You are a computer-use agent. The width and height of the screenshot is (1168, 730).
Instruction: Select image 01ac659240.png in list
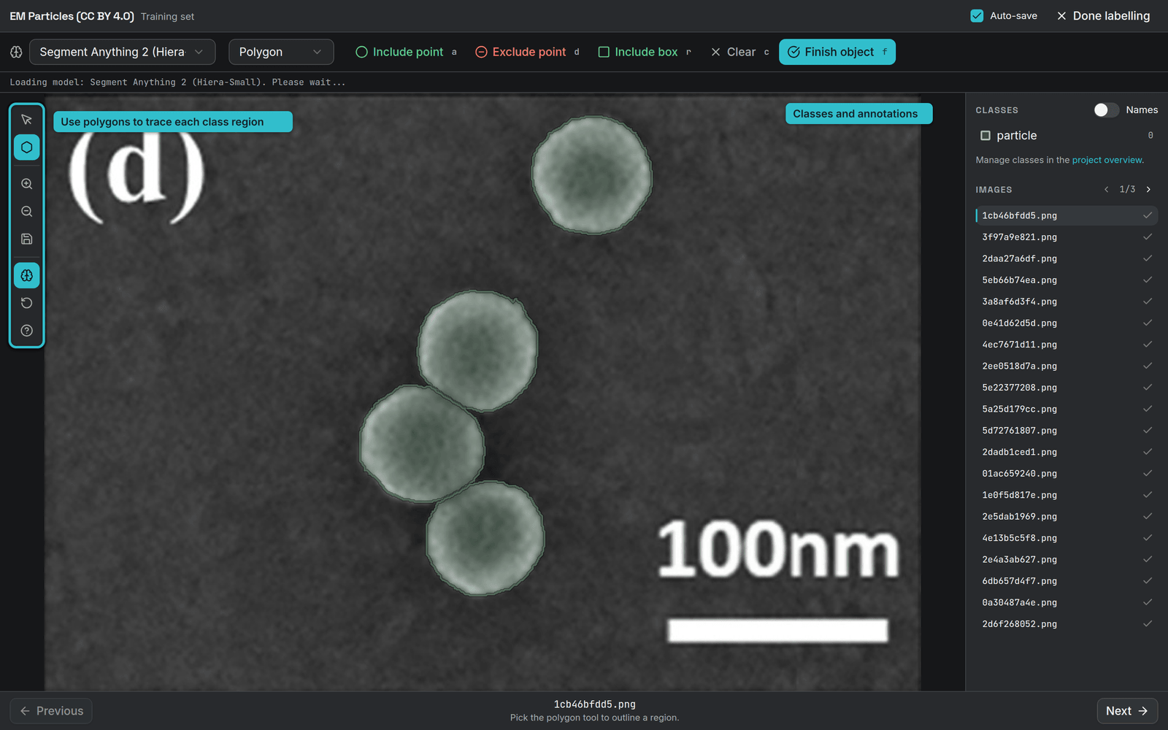(1067, 473)
